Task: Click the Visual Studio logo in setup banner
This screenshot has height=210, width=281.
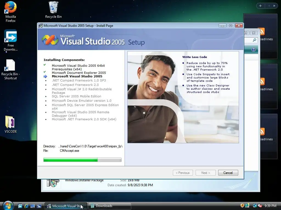Action: pyautogui.click(x=50, y=40)
